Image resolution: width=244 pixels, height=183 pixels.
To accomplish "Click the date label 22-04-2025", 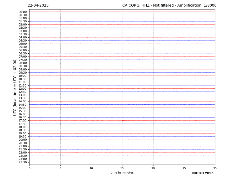I will 38,6.
